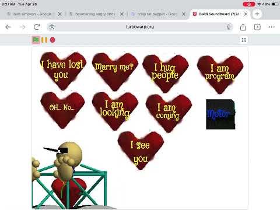This screenshot has height=210, width=280.
Task: Play the "I am program" heart sound
Action: pos(220,74)
